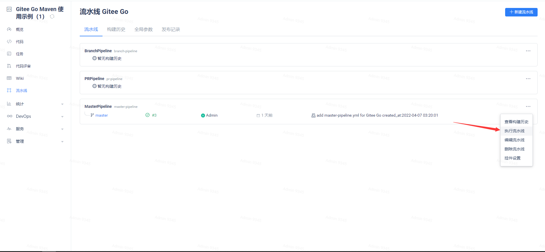Image resolution: width=545 pixels, height=252 pixels.
Task: Click the repository code icon beside project title
Action: pyautogui.click(x=9, y=9)
